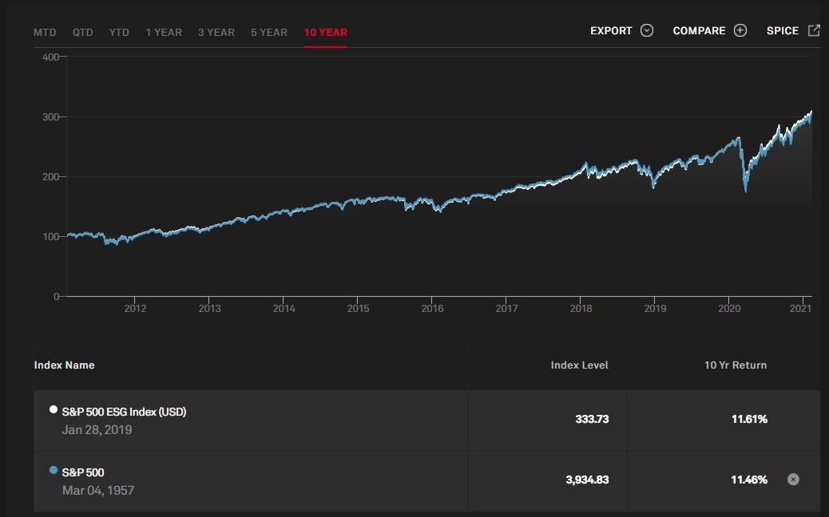Click the EXPORT label
The image size is (829, 517).
pos(611,30)
